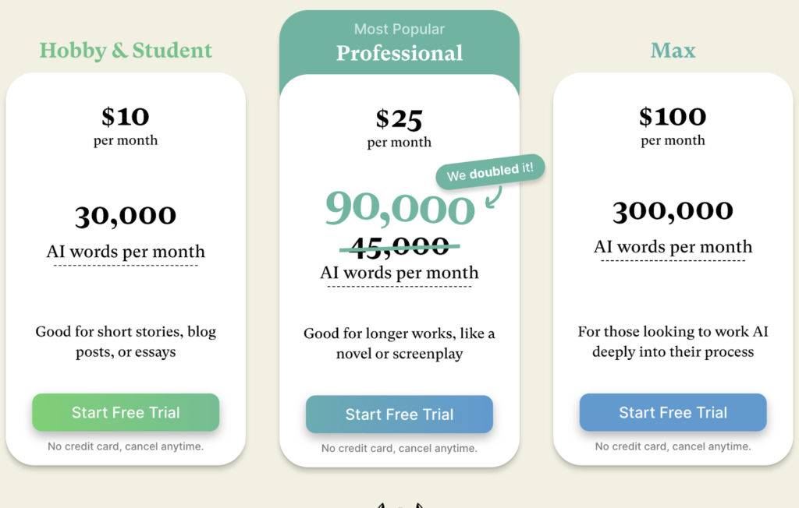Click the green 90,000 word count
The width and height of the screenshot is (799, 508).
(399, 208)
